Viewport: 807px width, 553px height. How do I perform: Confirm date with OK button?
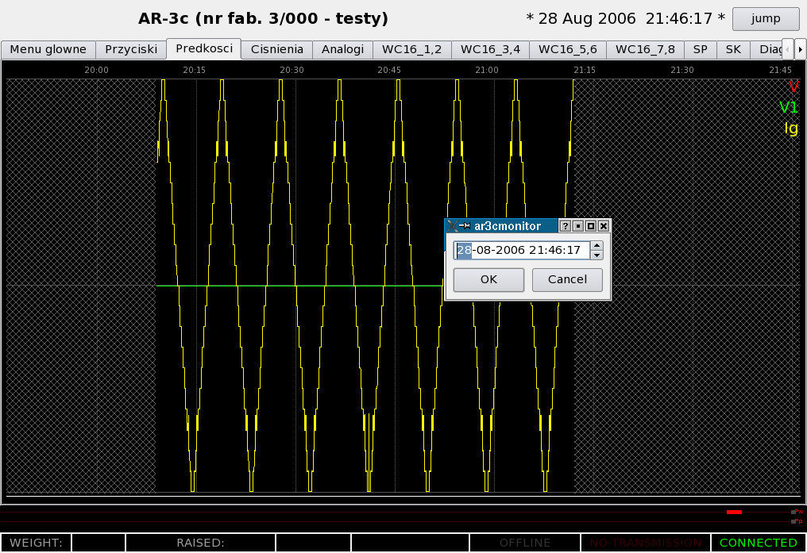coord(488,279)
